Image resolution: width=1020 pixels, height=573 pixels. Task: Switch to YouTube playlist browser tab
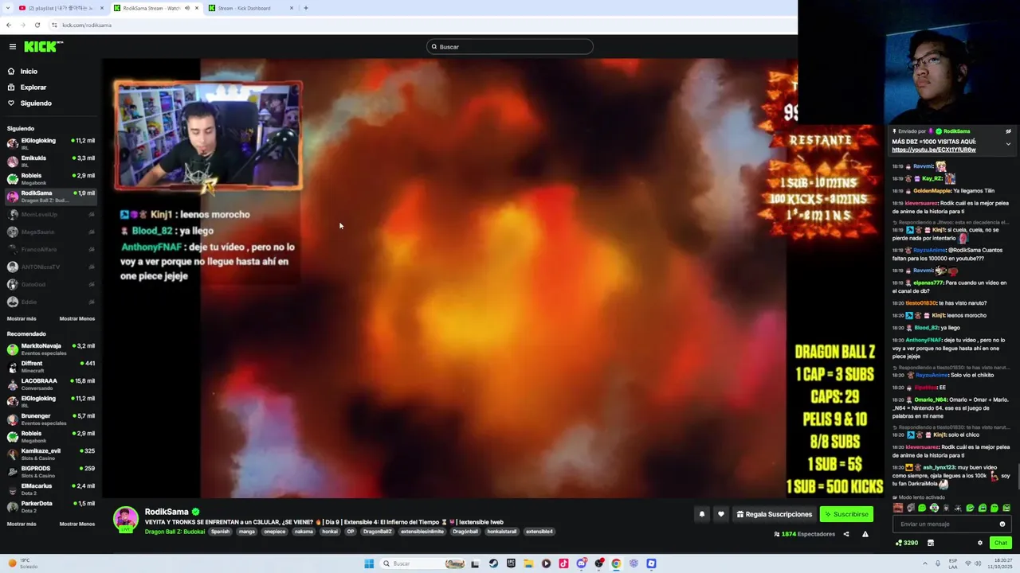pos(61,8)
